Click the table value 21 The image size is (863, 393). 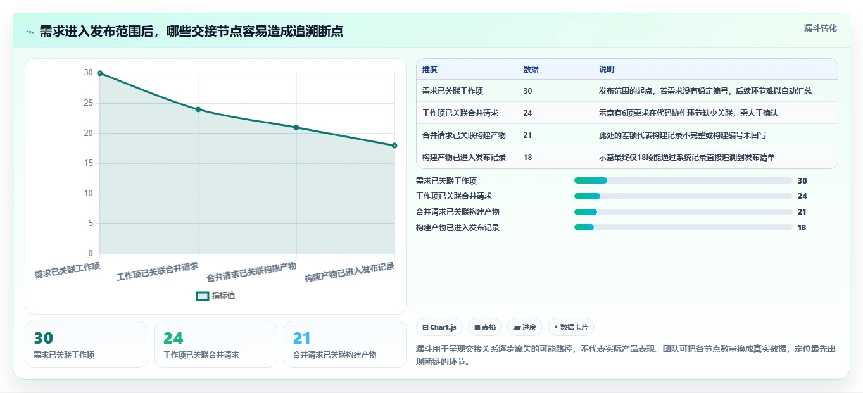[528, 135]
